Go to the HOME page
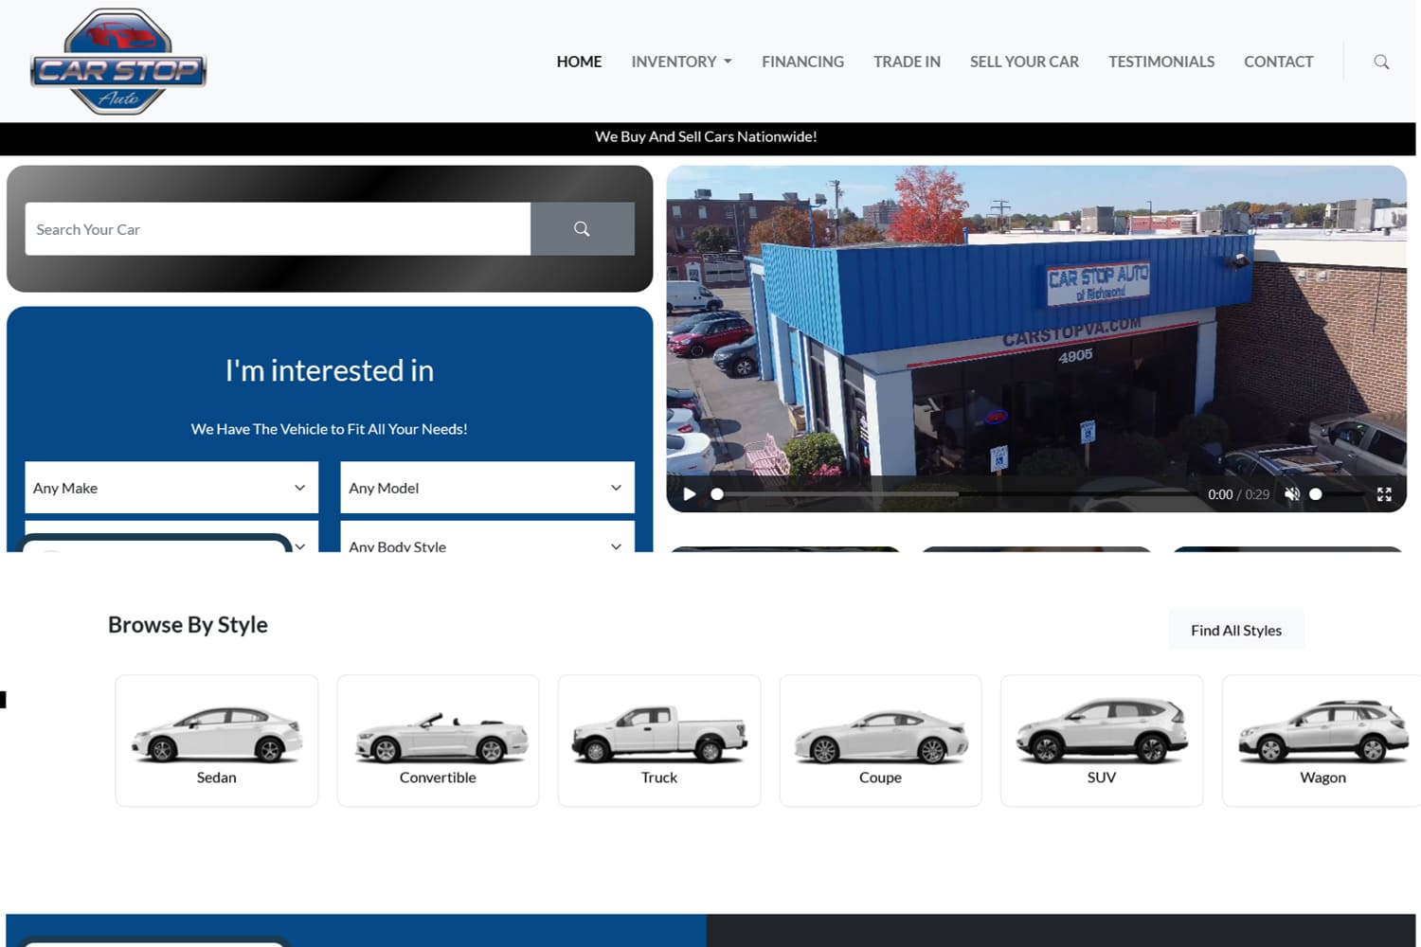Screen dimensions: 1421x947 tap(579, 62)
